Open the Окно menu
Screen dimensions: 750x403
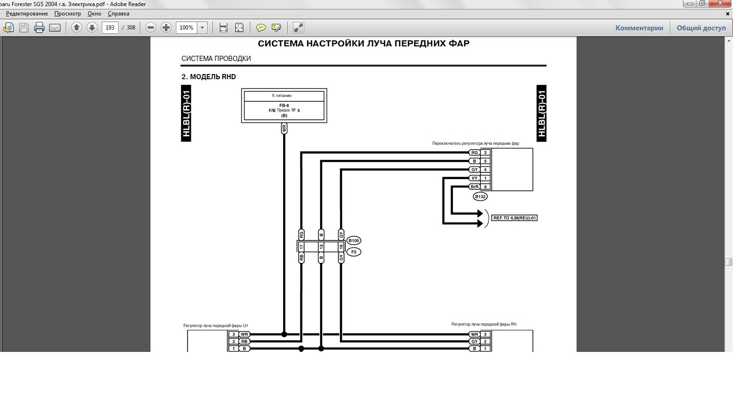click(94, 14)
